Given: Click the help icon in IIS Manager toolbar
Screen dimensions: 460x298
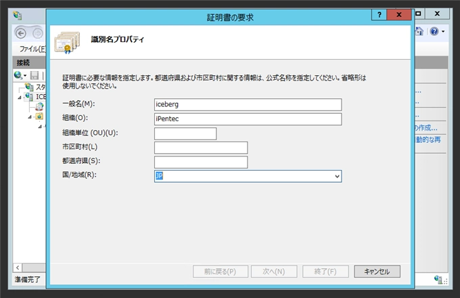Looking at the screenshot, I should click(434, 31).
